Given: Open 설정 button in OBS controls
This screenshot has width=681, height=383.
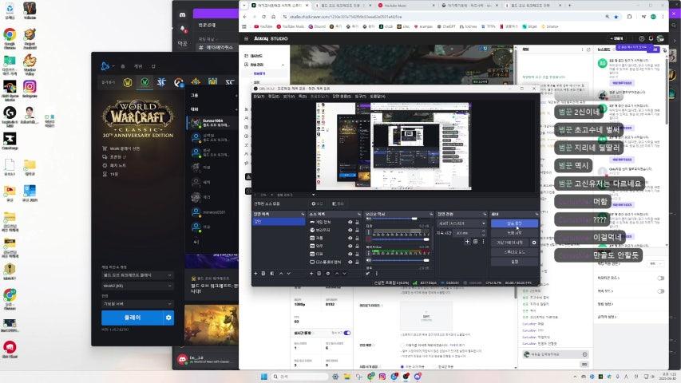Looking at the screenshot, I should point(514,262).
